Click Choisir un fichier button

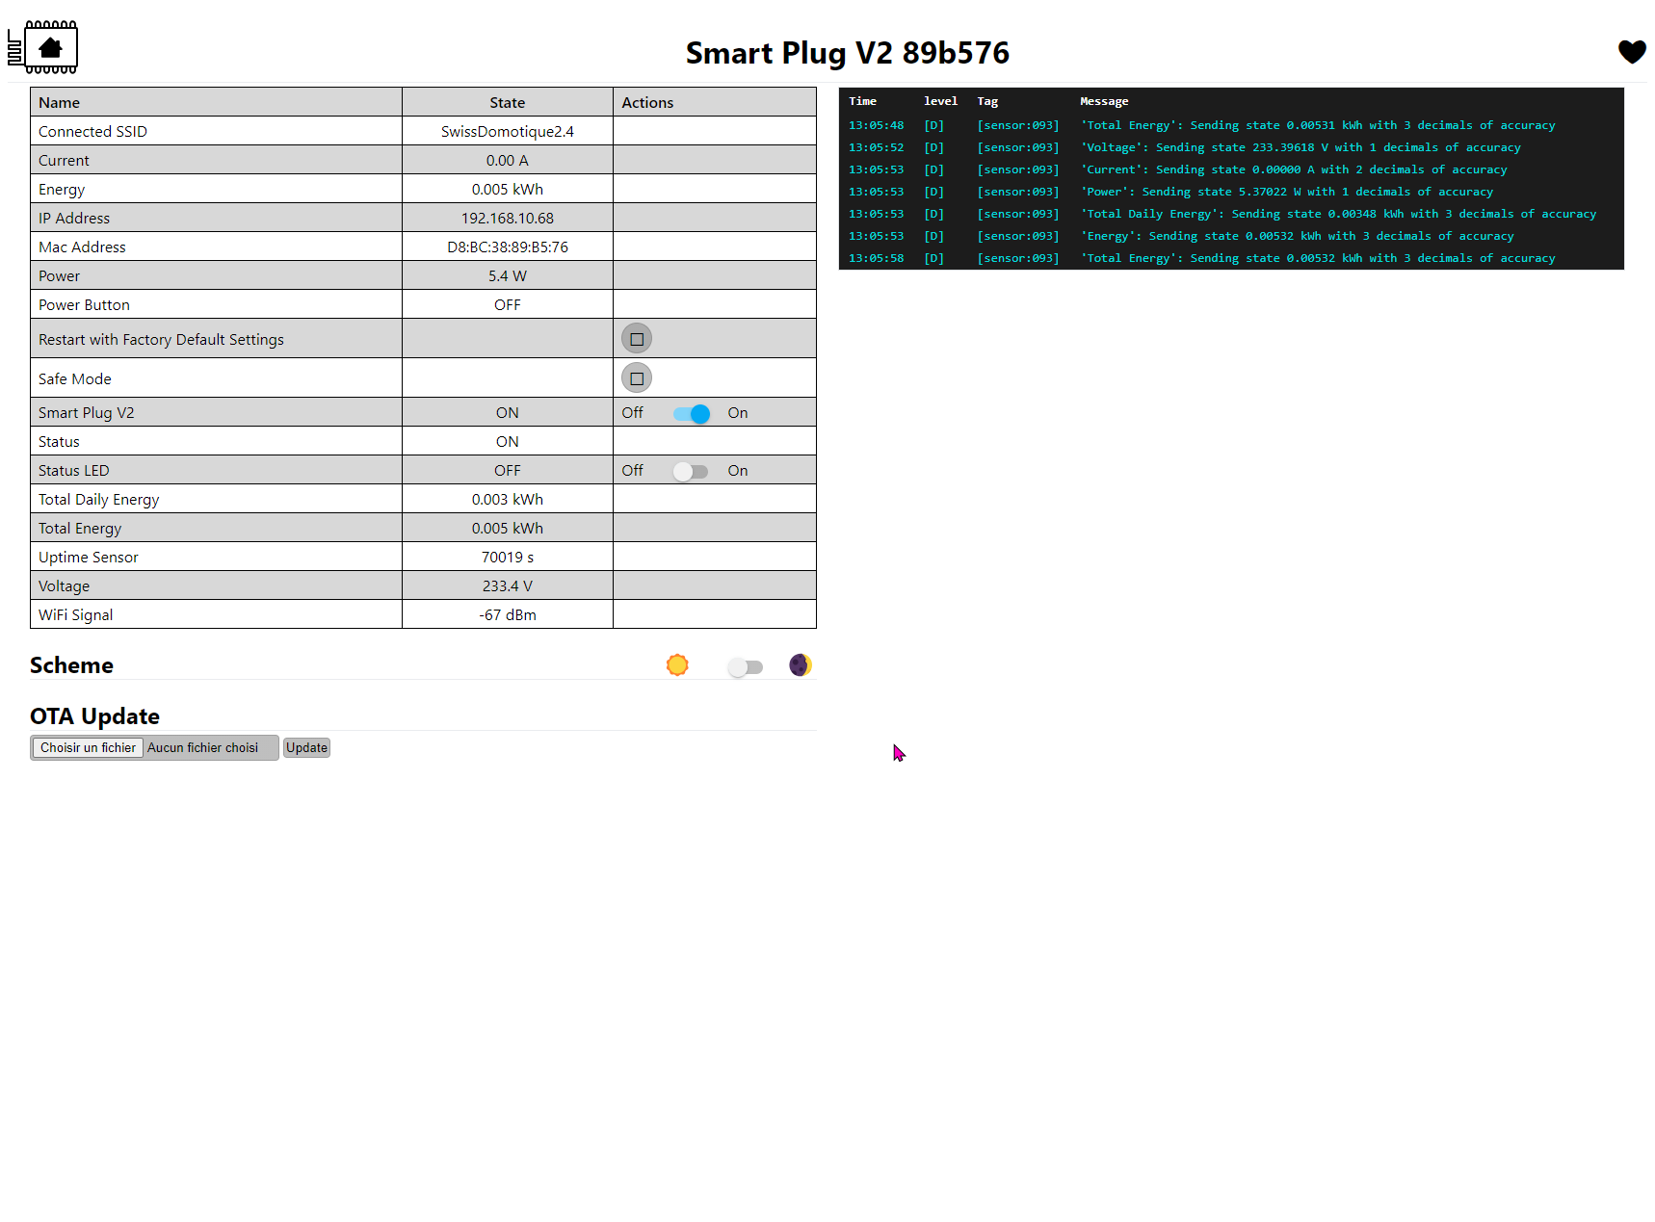pos(88,748)
